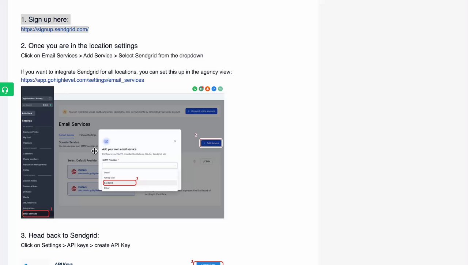Screen dimensions: 468x265
Task: Open the green headset support widget
Action: [7, 89]
